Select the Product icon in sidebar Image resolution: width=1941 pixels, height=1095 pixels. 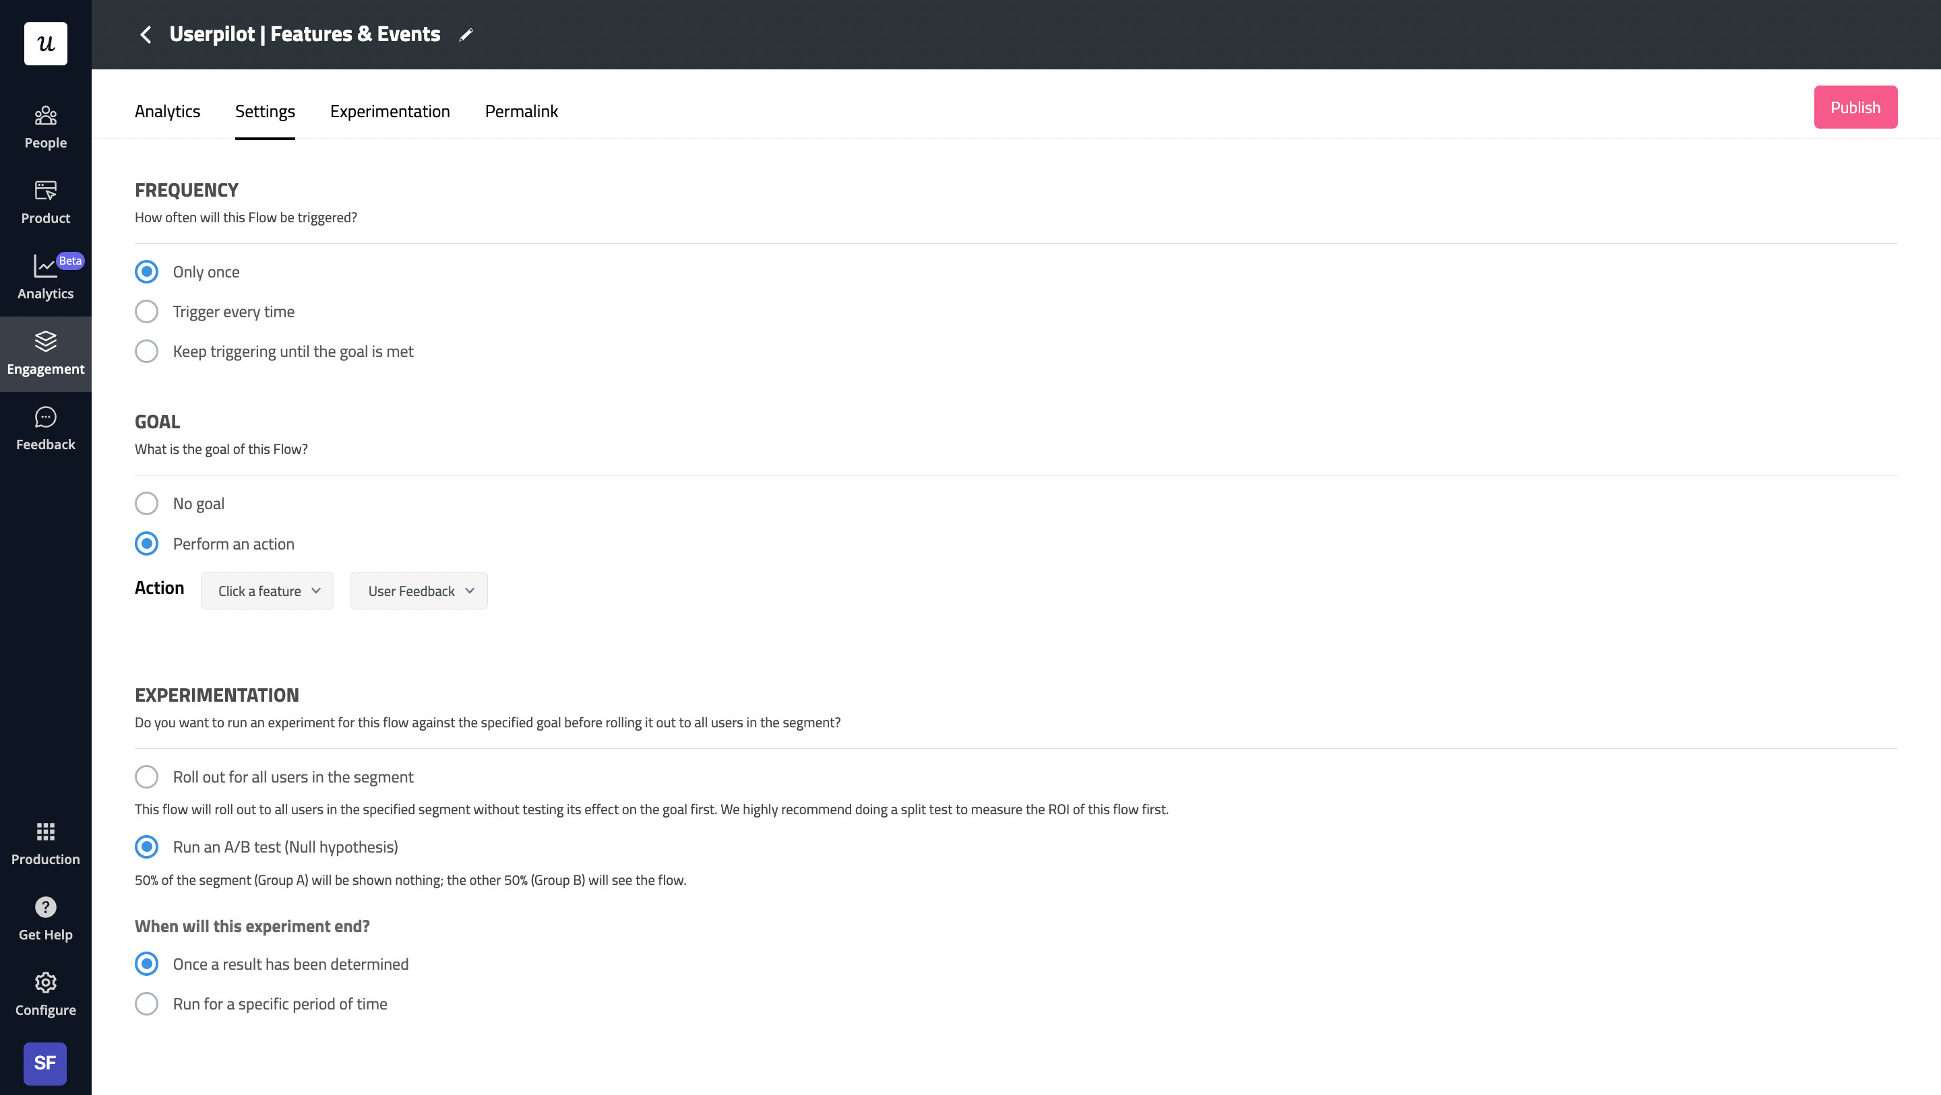45,201
